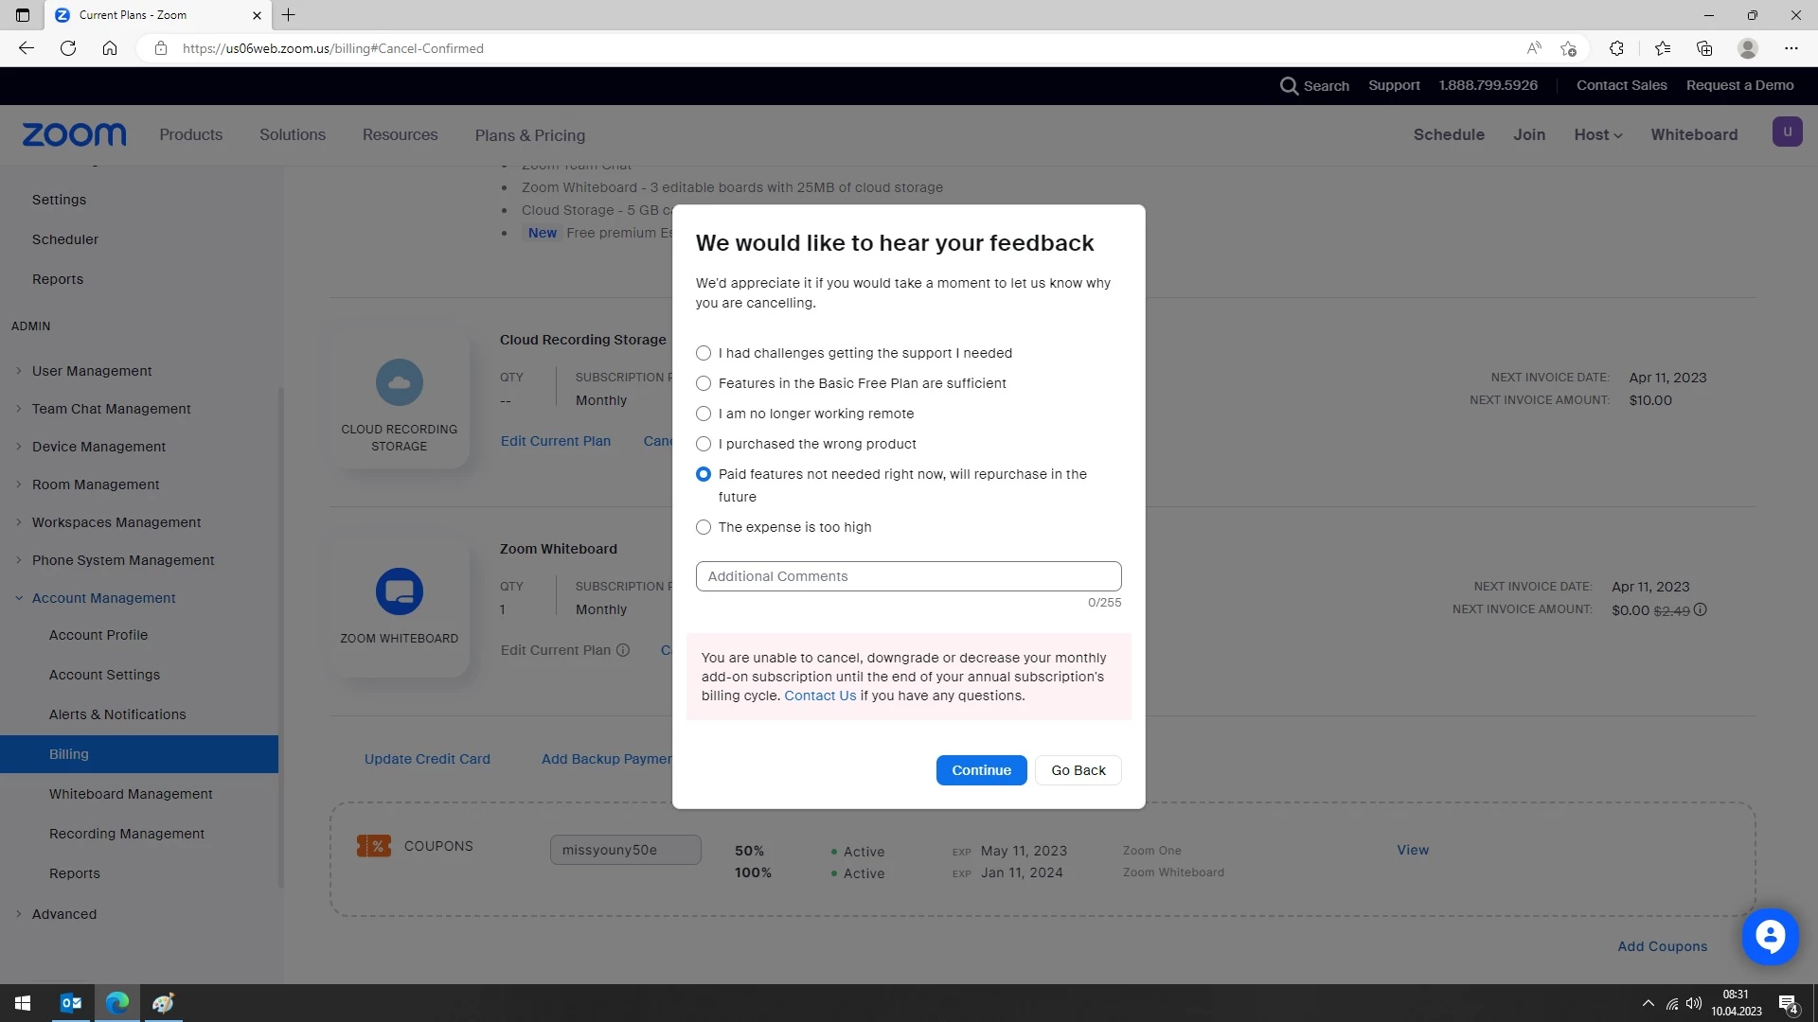
Task: Select "I purchased the wrong product" option
Action: coord(704,444)
